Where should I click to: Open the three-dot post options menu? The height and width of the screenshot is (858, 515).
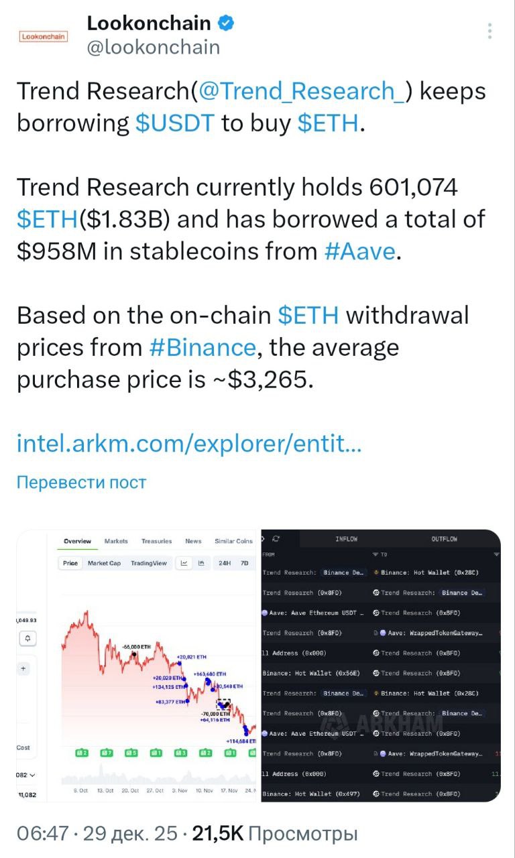490,31
